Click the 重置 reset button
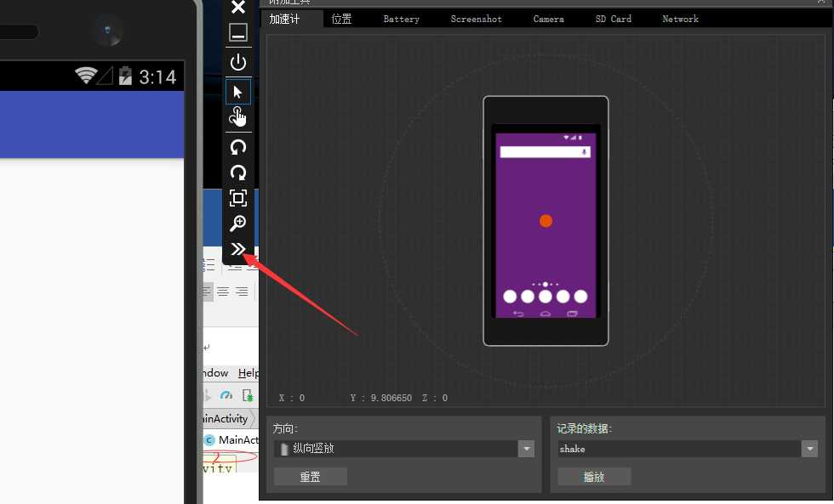 [310, 477]
